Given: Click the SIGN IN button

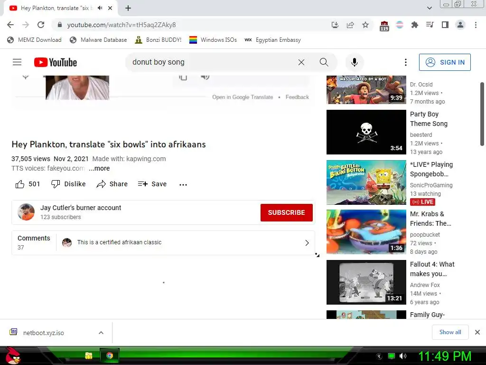Looking at the screenshot, I should [x=445, y=62].
